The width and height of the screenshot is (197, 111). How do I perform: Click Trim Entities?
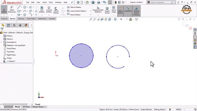tap(42, 10)
